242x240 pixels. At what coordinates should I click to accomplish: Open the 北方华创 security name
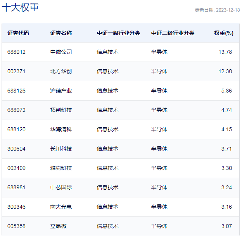pos(61,71)
